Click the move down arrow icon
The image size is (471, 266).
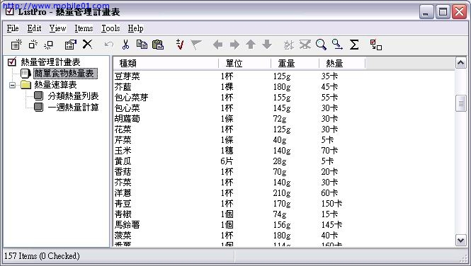click(267, 45)
